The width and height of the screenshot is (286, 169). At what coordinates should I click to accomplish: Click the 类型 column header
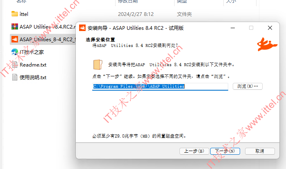tap(182, 2)
